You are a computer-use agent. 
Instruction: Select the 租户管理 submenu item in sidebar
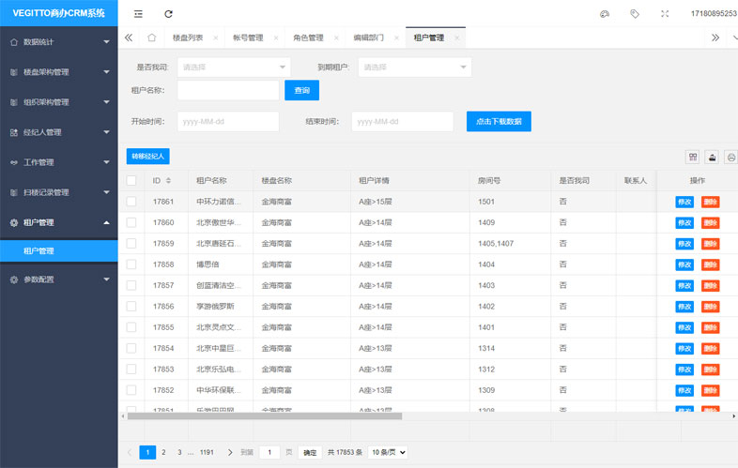tap(59, 250)
